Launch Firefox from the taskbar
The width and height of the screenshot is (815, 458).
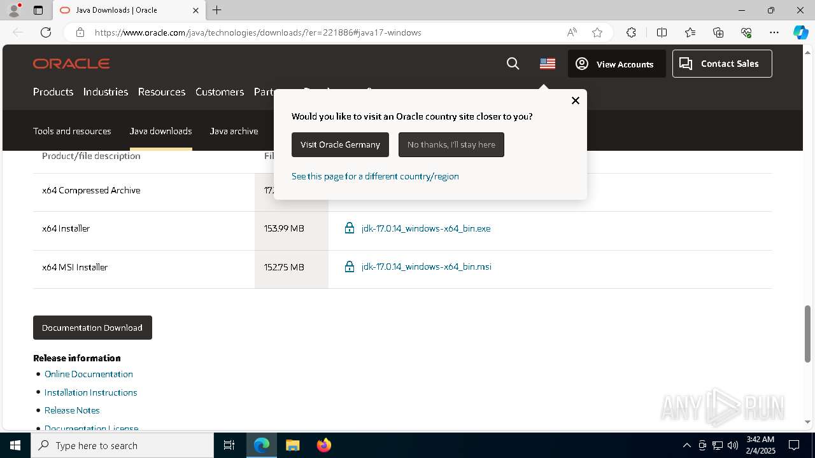coord(324,445)
